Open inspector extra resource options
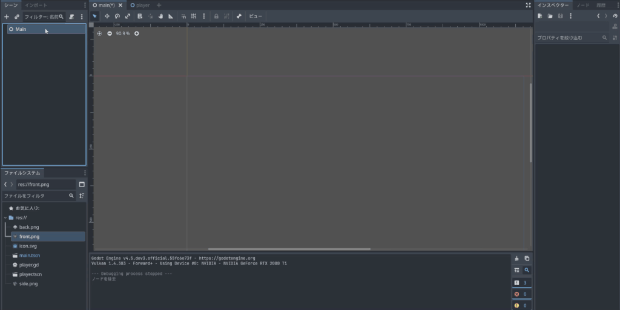This screenshot has height=310, width=620. tap(570, 16)
